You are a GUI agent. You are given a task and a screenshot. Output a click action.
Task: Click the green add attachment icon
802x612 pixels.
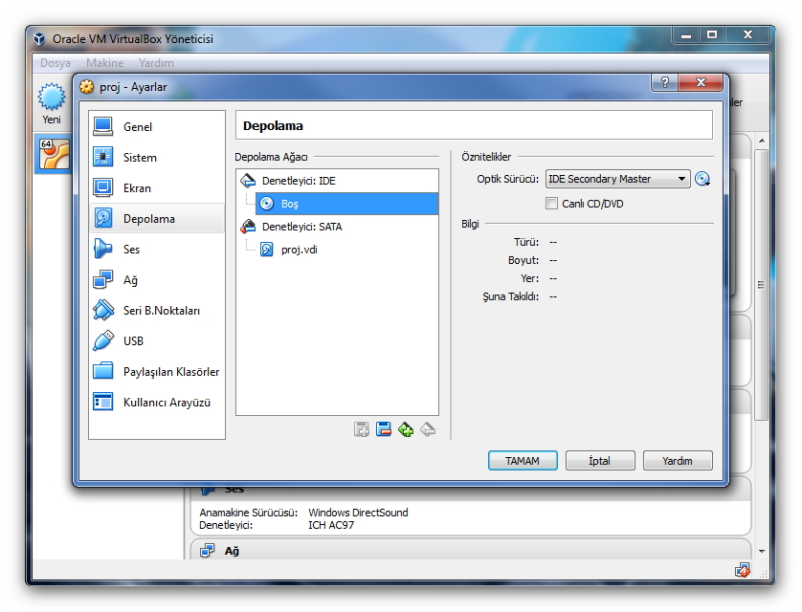406,429
